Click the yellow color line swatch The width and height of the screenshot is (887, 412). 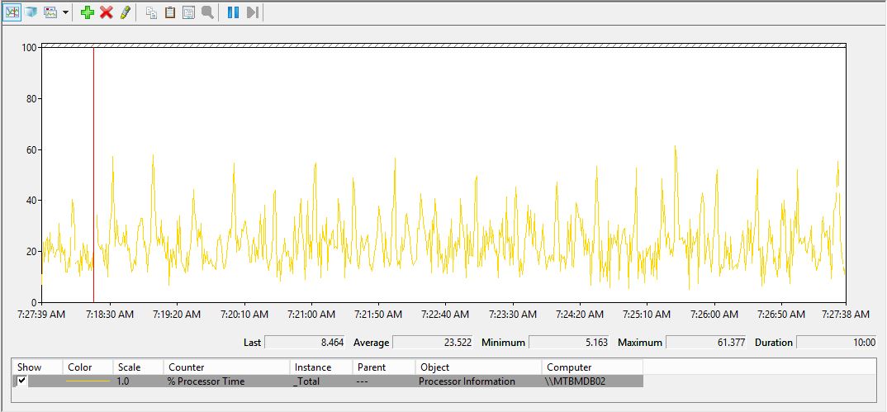88,381
